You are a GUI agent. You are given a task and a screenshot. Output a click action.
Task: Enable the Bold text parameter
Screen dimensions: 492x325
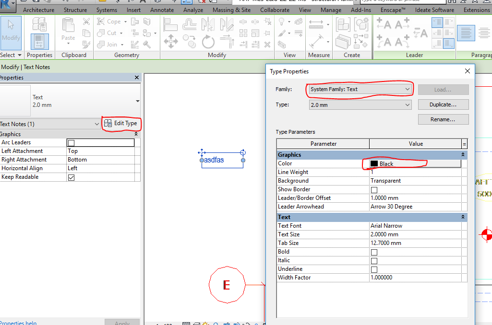(374, 252)
